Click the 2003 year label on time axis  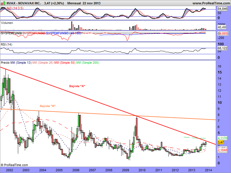[x=26, y=170]
